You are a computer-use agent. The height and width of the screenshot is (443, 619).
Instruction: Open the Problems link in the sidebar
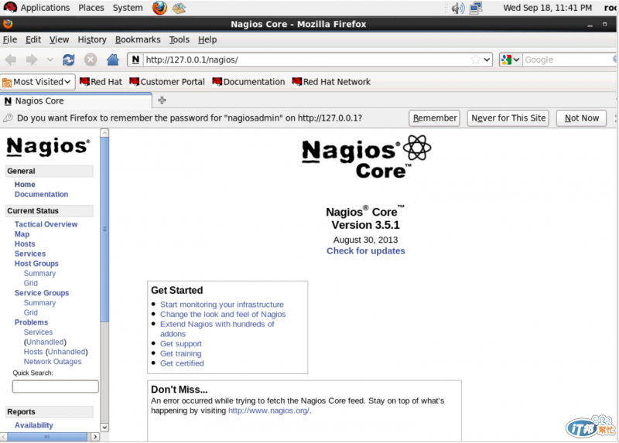click(x=31, y=322)
